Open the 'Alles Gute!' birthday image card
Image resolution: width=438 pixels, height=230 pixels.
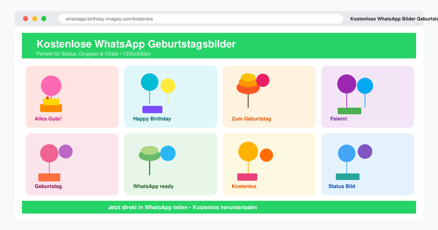[x=72, y=97]
